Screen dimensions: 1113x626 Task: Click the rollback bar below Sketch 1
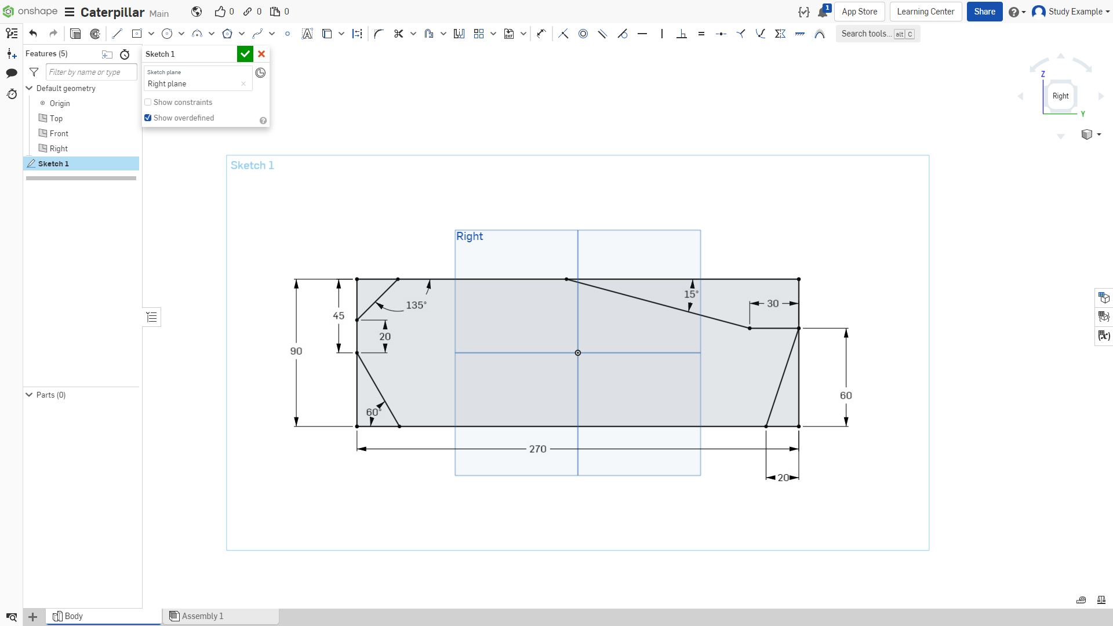[x=81, y=178]
